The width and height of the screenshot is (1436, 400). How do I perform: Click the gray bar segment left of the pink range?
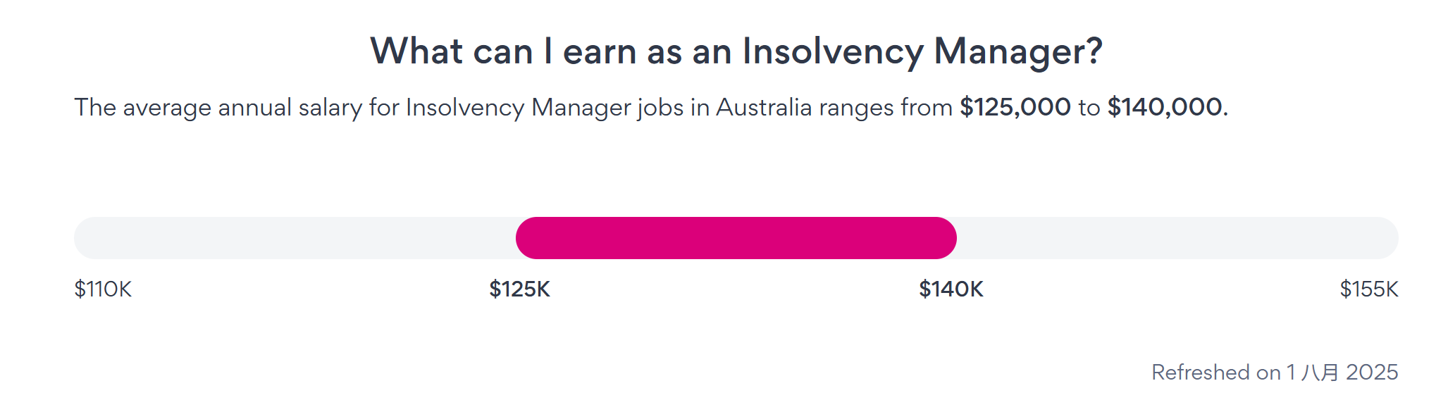point(296,238)
